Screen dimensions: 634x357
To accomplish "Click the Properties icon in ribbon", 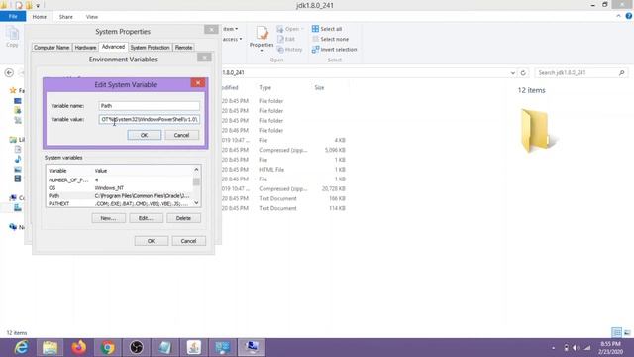I will point(262,38).
